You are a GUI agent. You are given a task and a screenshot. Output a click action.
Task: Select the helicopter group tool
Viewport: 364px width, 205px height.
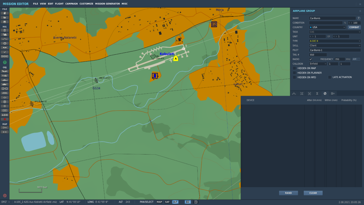[x=4, y=76]
